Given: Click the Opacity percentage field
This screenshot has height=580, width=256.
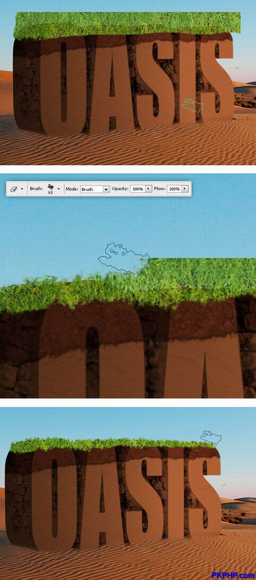Looking at the screenshot, I should [x=137, y=189].
